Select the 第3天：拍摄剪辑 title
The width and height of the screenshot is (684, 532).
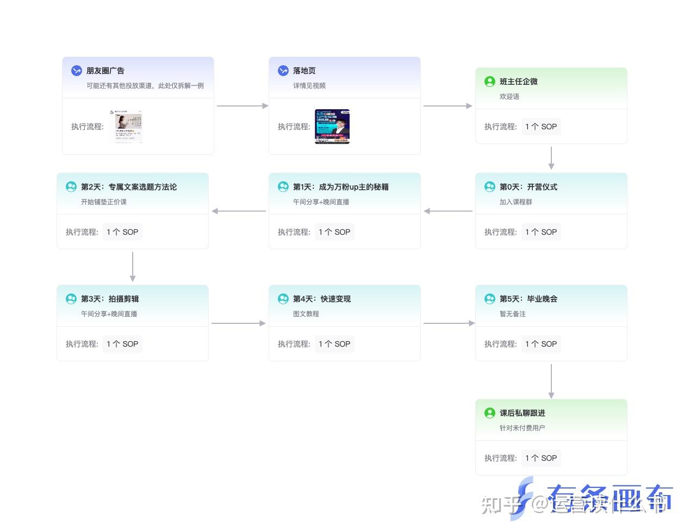click(110, 299)
